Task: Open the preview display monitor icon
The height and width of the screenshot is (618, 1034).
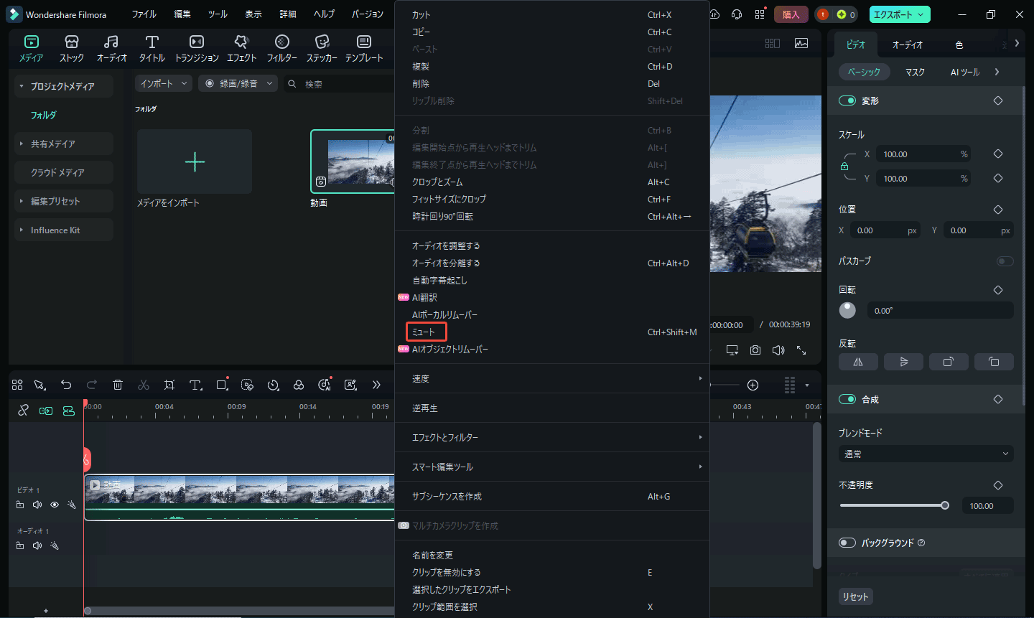Action: click(x=732, y=350)
